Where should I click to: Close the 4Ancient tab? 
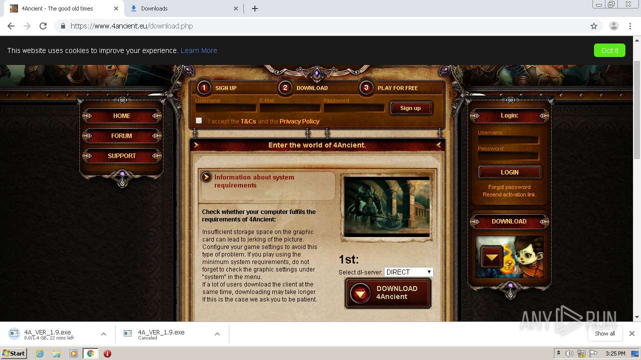click(x=116, y=8)
